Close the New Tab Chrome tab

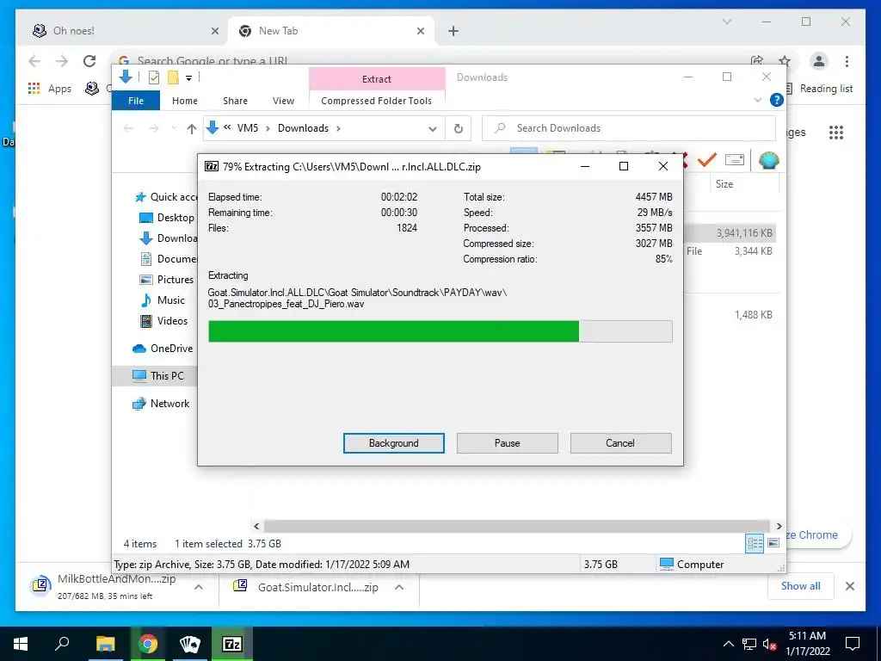tap(420, 31)
